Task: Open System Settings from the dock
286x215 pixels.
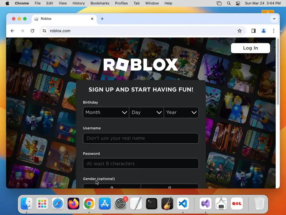Action: pyautogui.click(x=120, y=204)
